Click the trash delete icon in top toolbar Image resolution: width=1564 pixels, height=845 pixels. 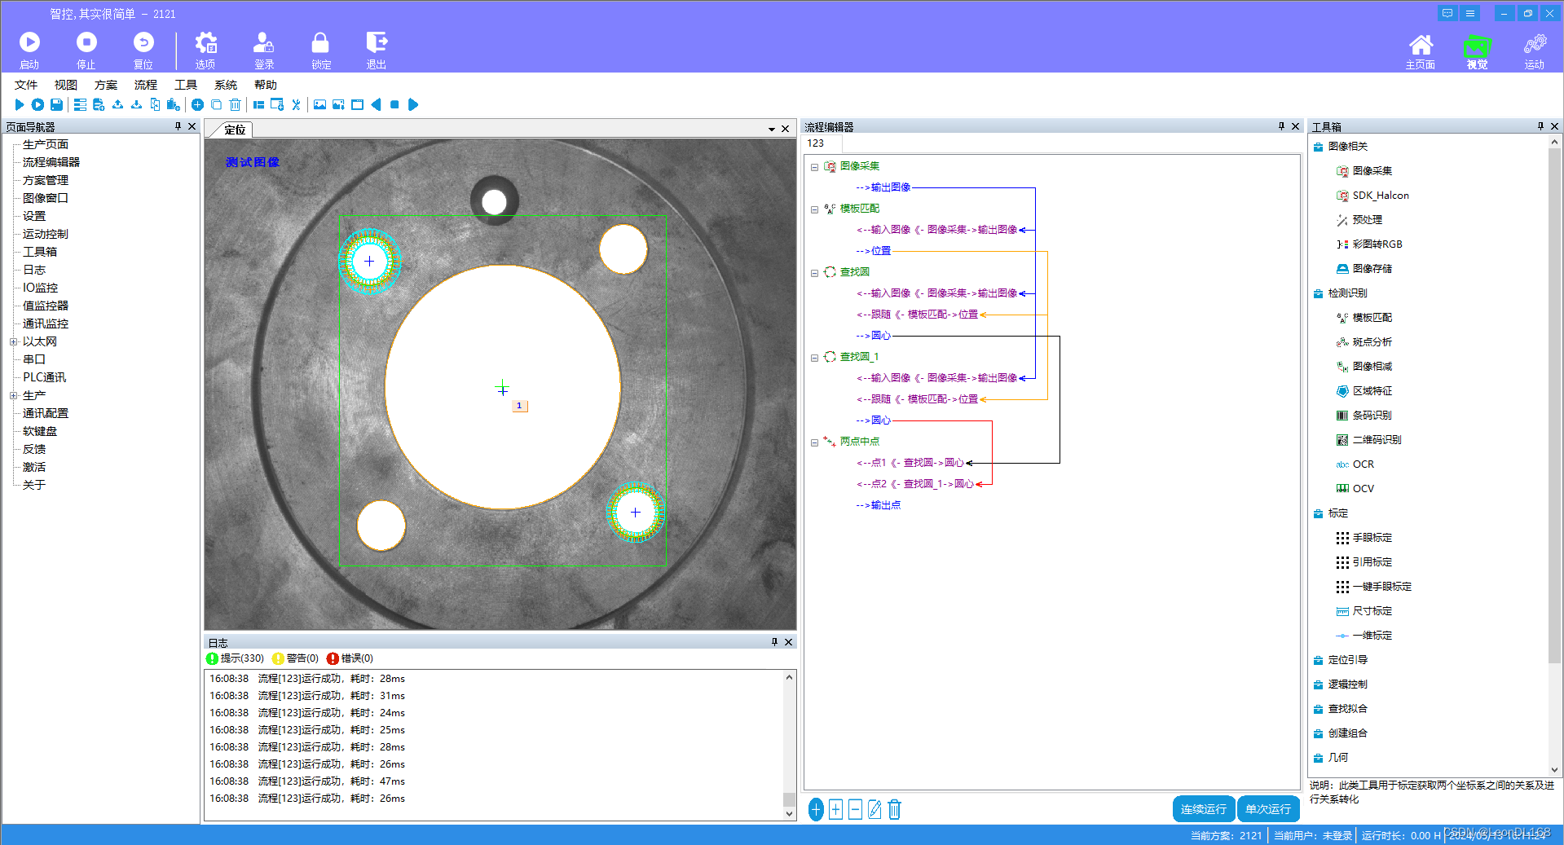(x=235, y=104)
